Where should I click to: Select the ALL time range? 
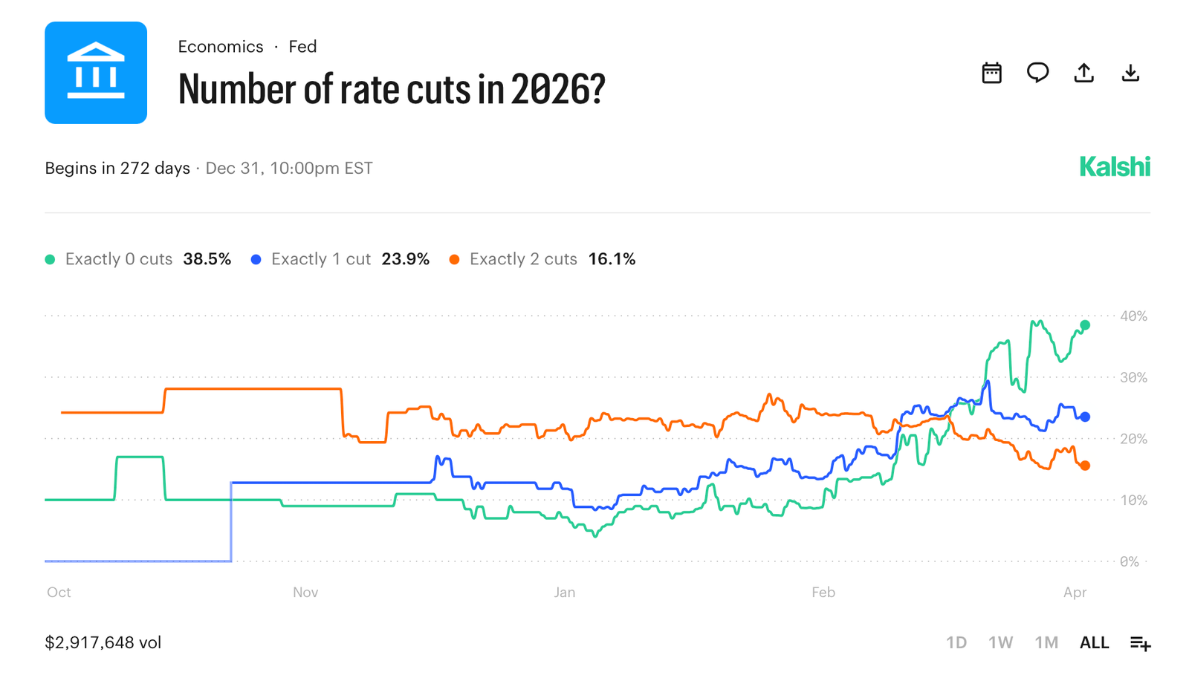tap(1094, 642)
